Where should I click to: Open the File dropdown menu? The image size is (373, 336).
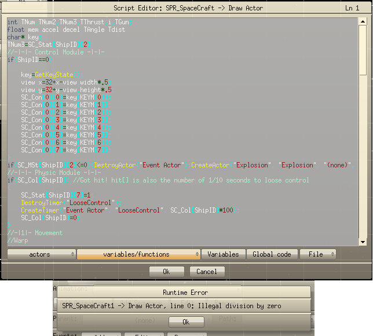pyautogui.click(x=318, y=254)
